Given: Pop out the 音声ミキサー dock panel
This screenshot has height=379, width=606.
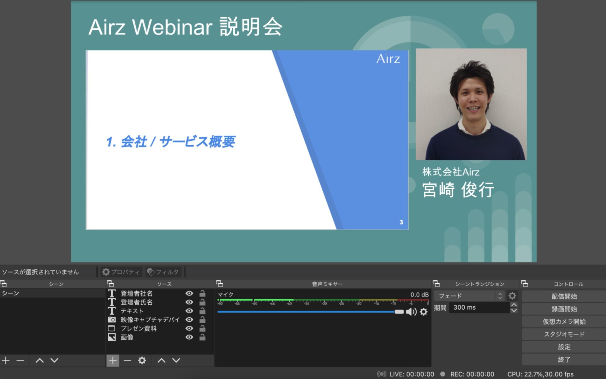Looking at the screenshot, I should click(x=220, y=284).
